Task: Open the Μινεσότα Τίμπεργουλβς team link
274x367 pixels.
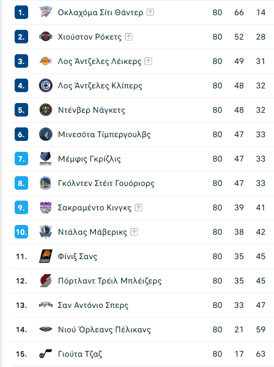Action: click(105, 134)
